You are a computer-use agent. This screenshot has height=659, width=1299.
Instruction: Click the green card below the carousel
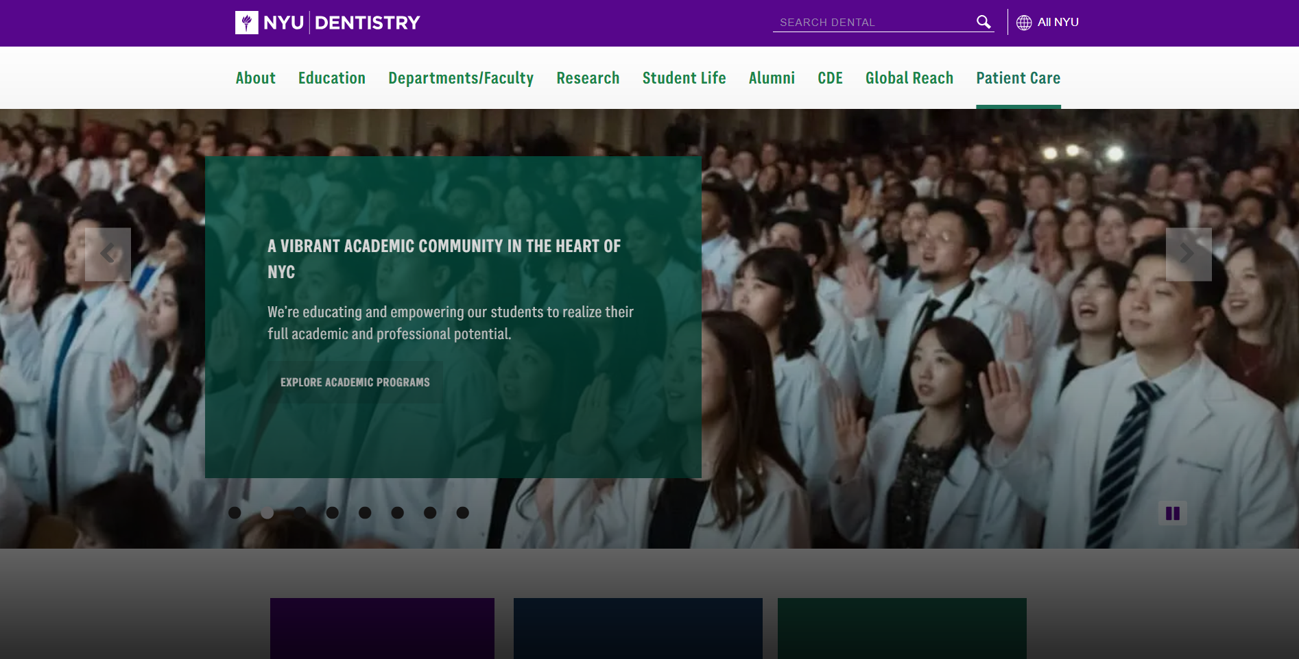point(902,628)
